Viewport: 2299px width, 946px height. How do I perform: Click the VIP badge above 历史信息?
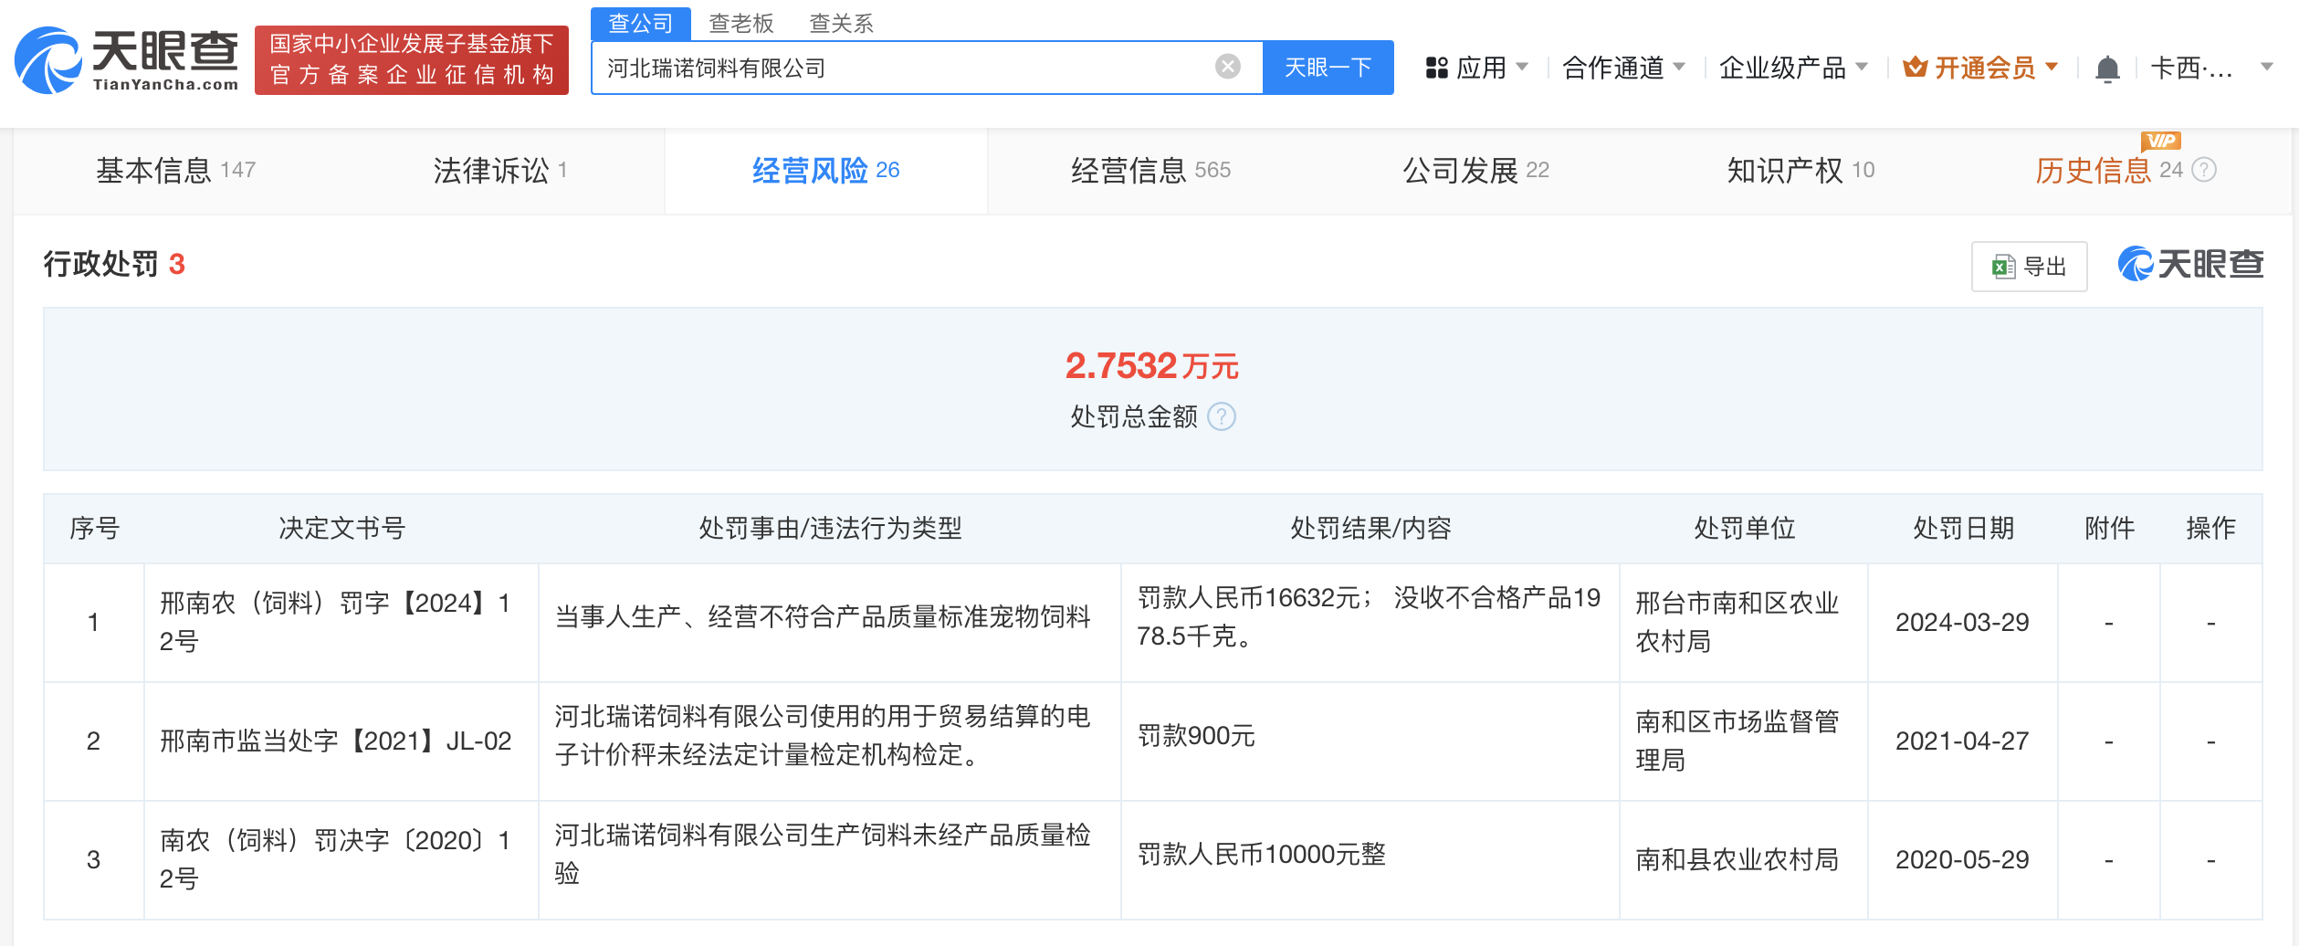click(2160, 140)
